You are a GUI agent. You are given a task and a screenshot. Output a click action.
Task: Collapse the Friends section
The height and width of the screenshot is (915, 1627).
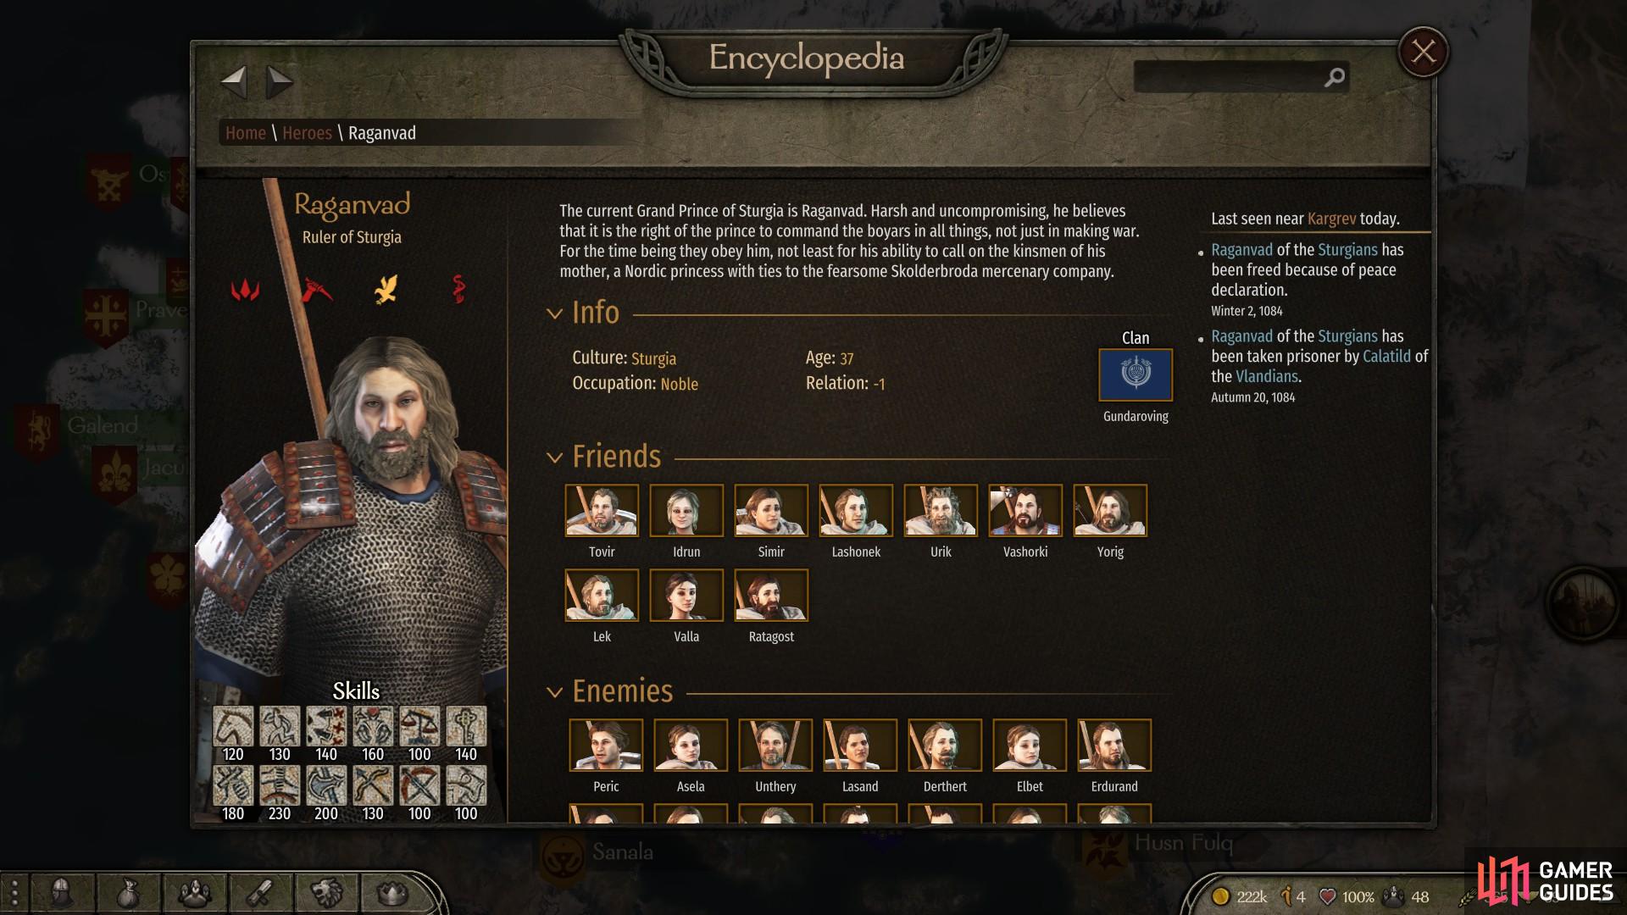(555, 458)
